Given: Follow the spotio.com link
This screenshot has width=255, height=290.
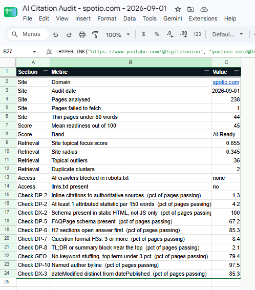Looking at the screenshot, I should click(226, 82).
